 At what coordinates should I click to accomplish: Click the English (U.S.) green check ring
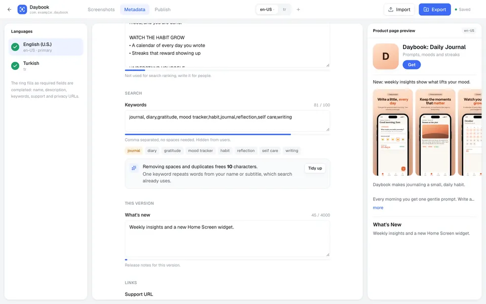pos(15,47)
